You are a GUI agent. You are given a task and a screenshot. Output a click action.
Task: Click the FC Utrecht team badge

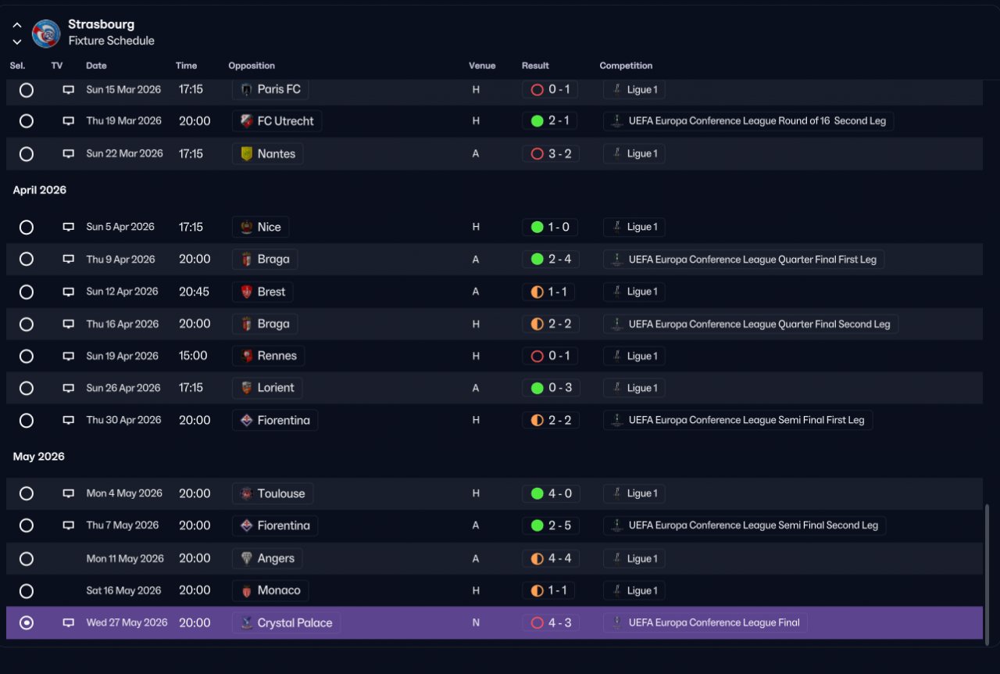click(246, 121)
